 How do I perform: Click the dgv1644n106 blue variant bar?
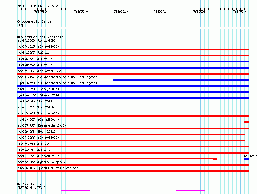(133, 98)
